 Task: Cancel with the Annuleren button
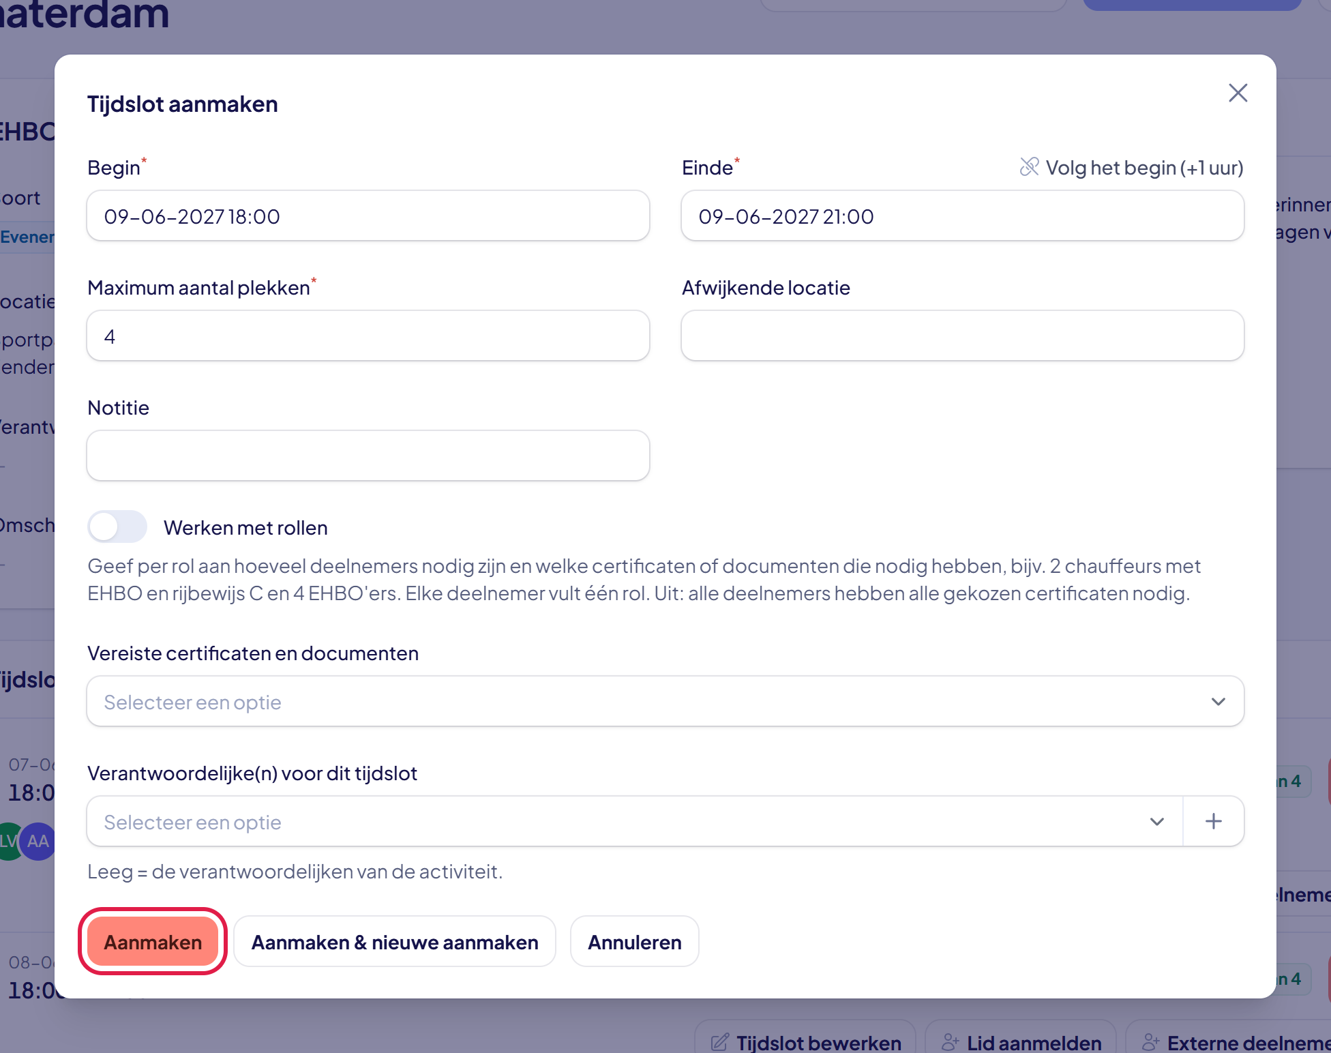[x=635, y=942]
